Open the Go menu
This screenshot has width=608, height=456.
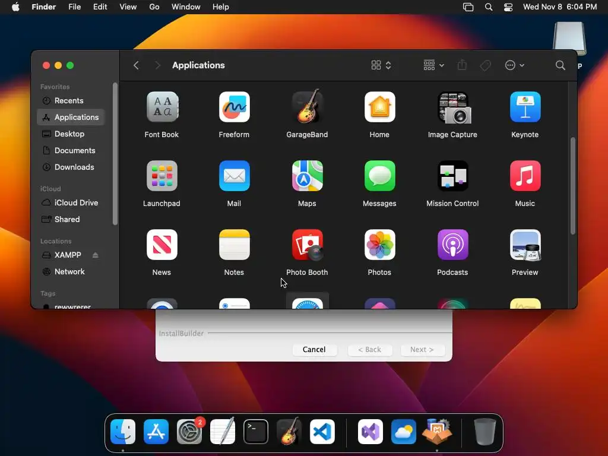click(154, 7)
